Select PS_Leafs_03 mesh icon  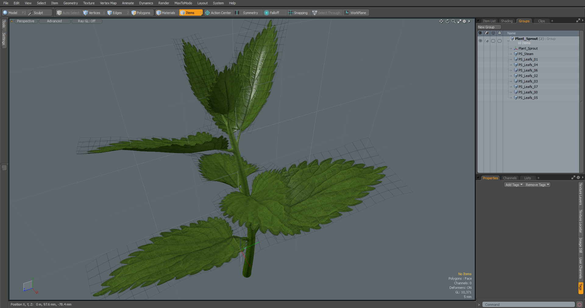click(516, 81)
